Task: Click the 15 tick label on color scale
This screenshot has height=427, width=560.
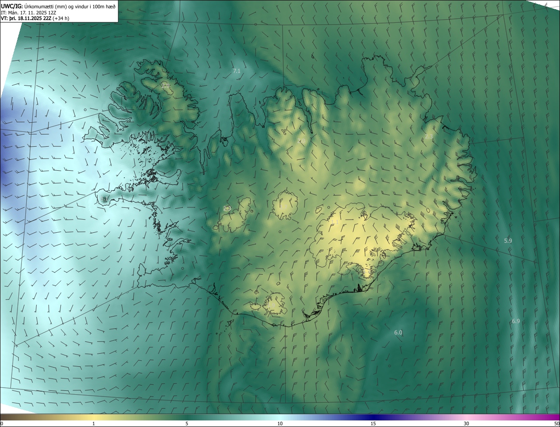Action: click(373, 424)
